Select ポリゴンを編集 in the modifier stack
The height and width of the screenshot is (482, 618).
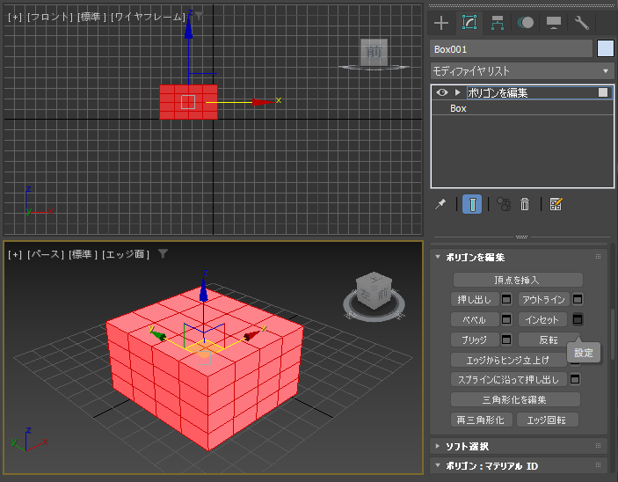498,92
